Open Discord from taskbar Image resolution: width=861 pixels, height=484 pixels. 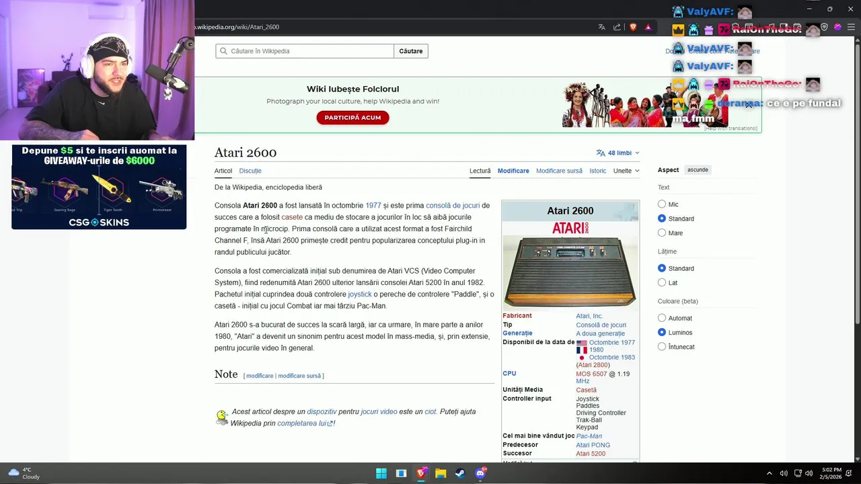[x=480, y=473]
